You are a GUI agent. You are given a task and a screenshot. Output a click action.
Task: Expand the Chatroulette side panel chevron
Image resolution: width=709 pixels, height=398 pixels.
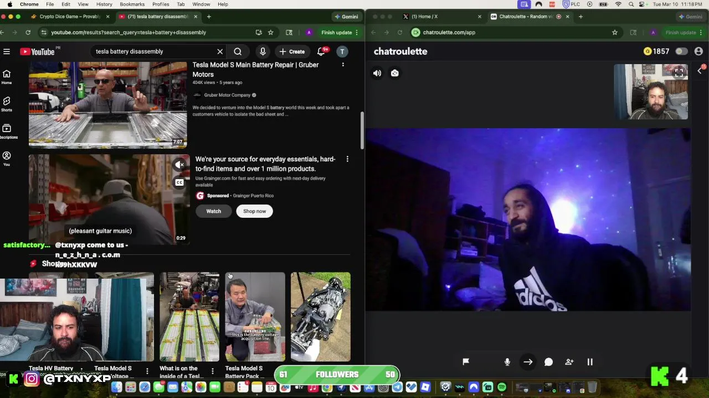pyautogui.click(x=700, y=71)
